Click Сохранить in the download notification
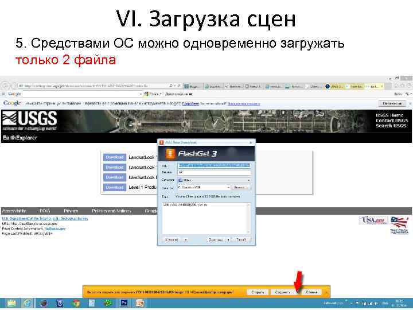Image resolution: width=413 pixels, height=310 pixels. tap(282, 292)
